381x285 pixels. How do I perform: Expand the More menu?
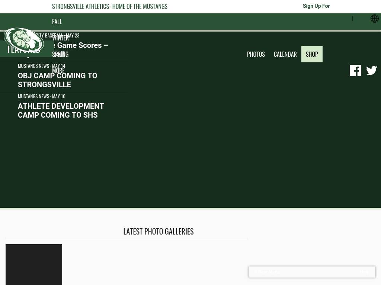click(58, 71)
